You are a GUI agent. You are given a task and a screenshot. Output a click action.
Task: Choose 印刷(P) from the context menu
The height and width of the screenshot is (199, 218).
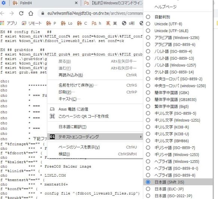click(95, 92)
